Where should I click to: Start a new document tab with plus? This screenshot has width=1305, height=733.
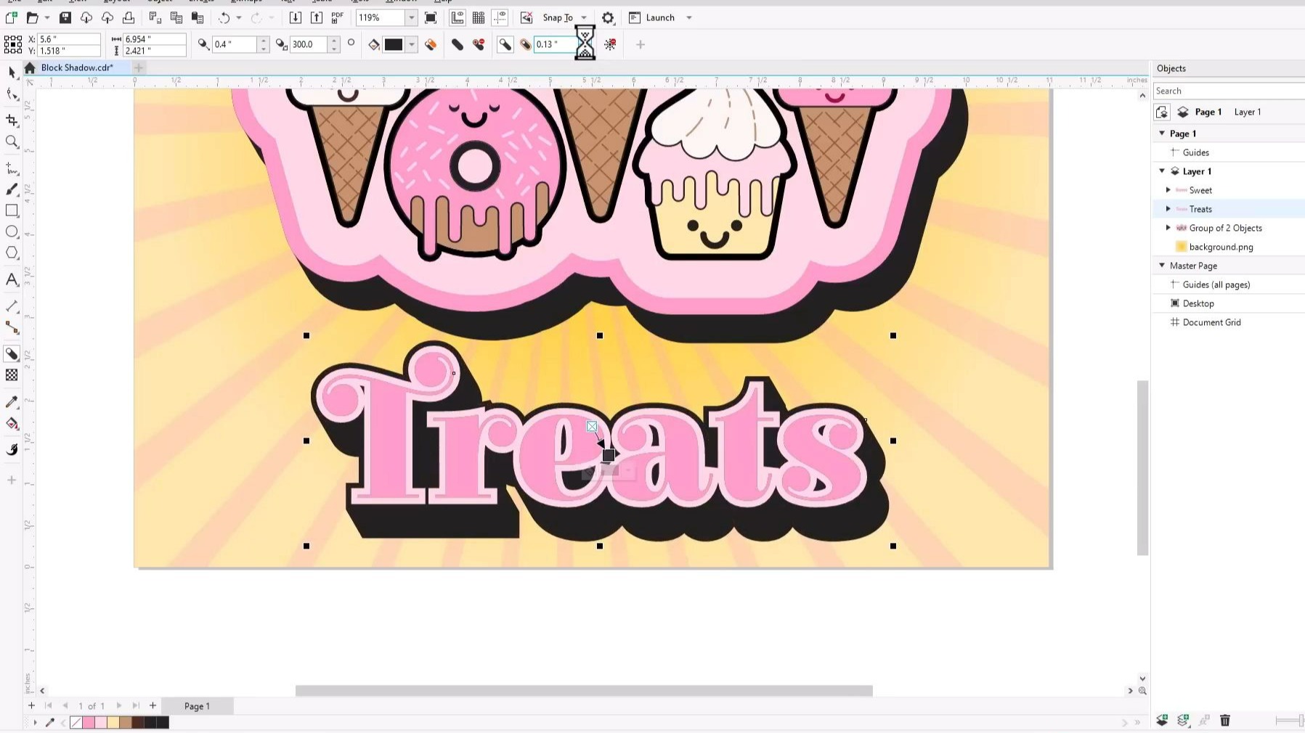tap(138, 67)
